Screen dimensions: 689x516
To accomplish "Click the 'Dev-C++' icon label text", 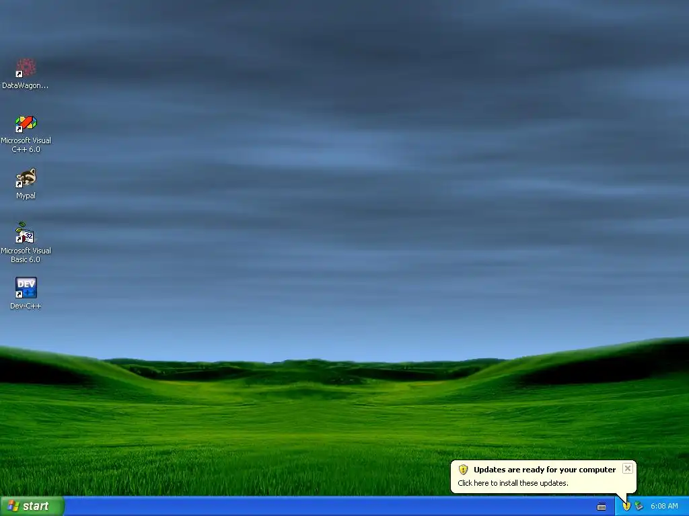I will [x=26, y=306].
